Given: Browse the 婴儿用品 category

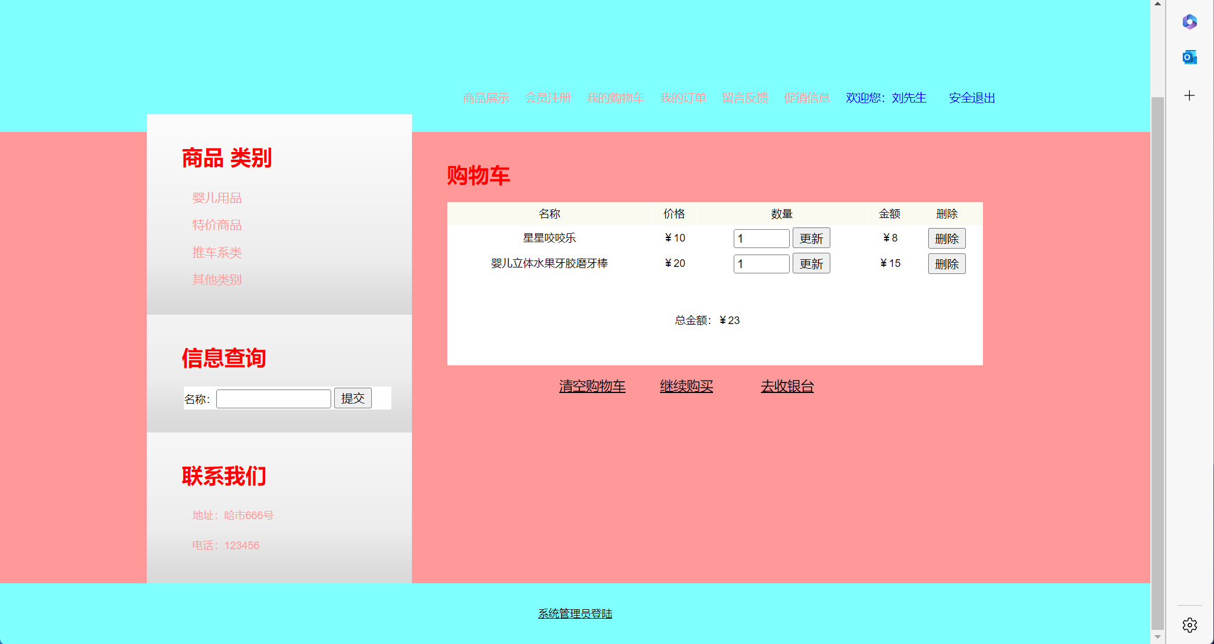Looking at the screenshot, I should [216, 197].
